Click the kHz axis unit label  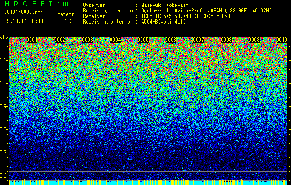(4, 37)
